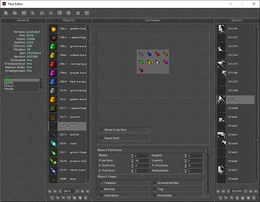The width and height of the screenshot is (260, 202).
Task: Check the Container flag checkbox
Action: click(102, 195)
